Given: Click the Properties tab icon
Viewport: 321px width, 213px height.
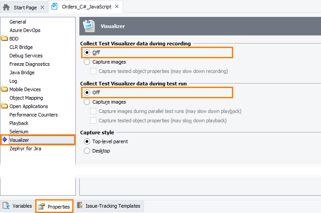Looking at the screenshot, I should point(41,206).
